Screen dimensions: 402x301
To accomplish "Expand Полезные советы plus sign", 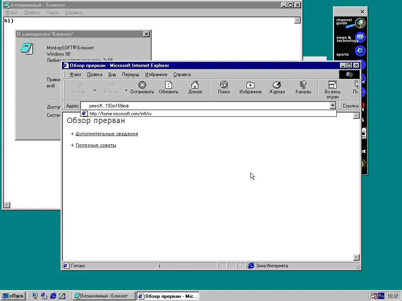I will [72, 145].
